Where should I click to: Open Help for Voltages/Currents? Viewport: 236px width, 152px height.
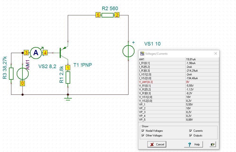pyautogui.click(x=194, y=144)
